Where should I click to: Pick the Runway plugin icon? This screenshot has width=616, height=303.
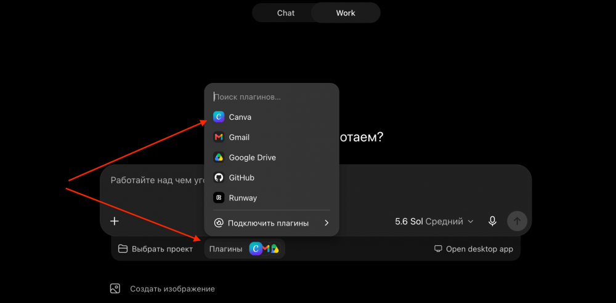pyautogui.click(x=219, y=198)
